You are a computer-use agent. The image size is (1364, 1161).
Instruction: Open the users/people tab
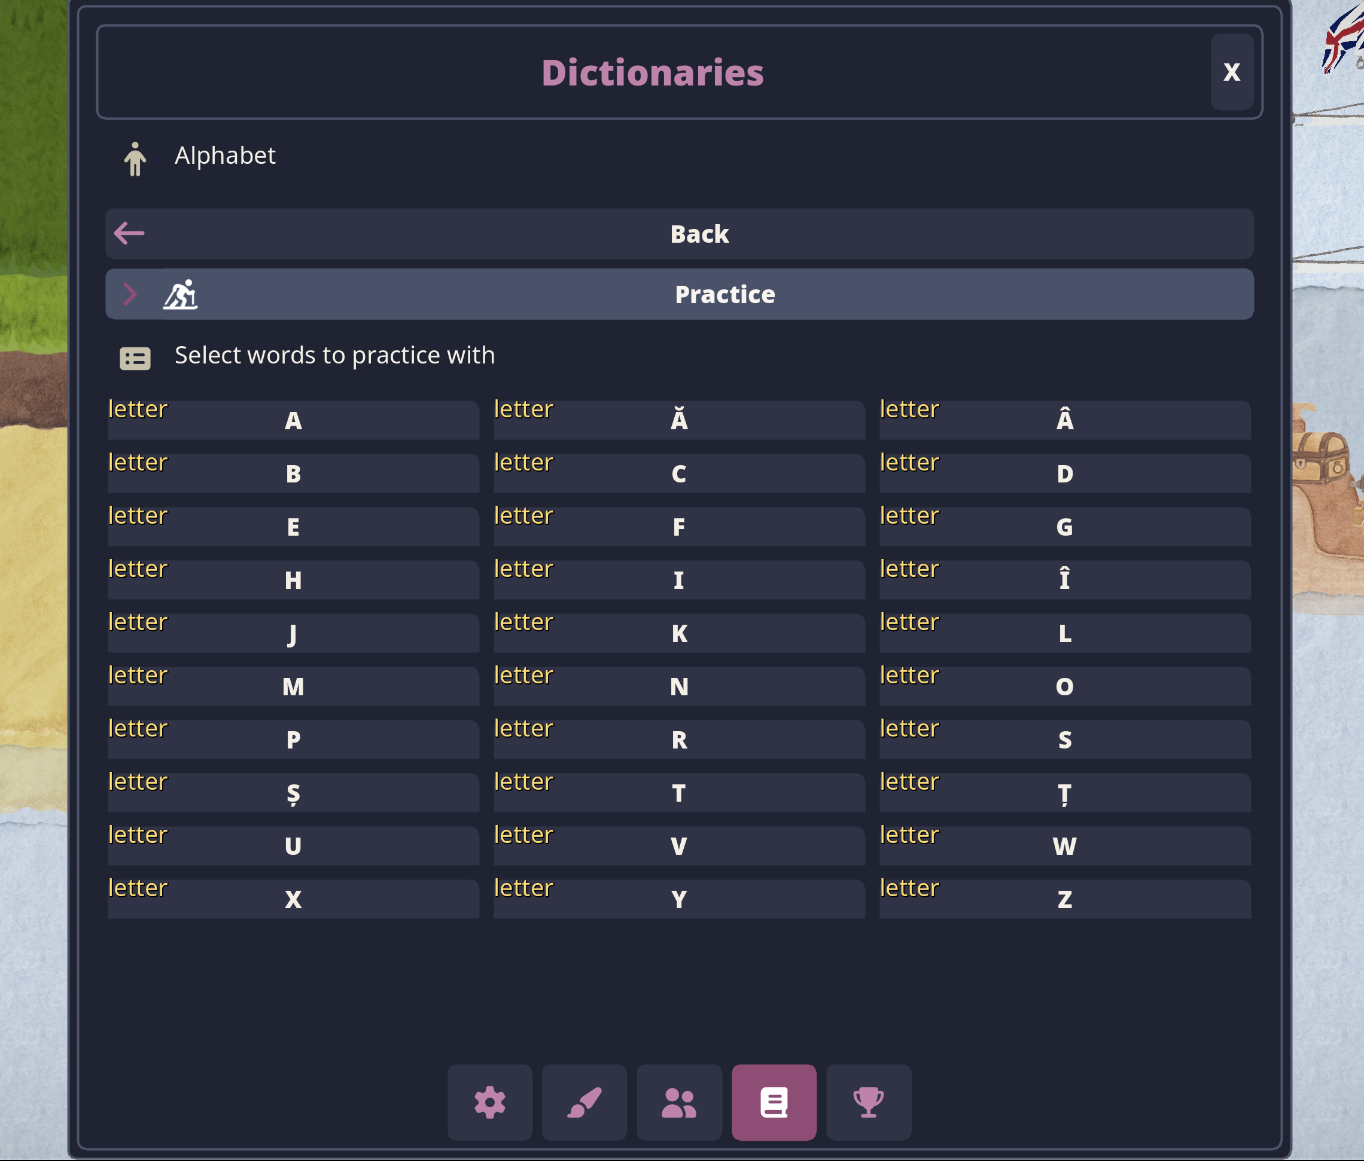point(678,1102)
